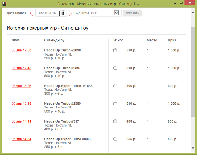This screenshot has width=197, height=155.
Task: Click the 'Место' column header
Action: point(152,40)
